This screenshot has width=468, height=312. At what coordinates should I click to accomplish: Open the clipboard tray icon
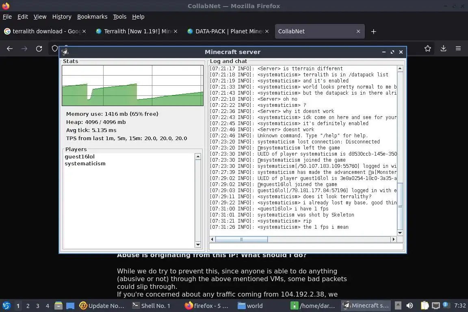point(425,305)
